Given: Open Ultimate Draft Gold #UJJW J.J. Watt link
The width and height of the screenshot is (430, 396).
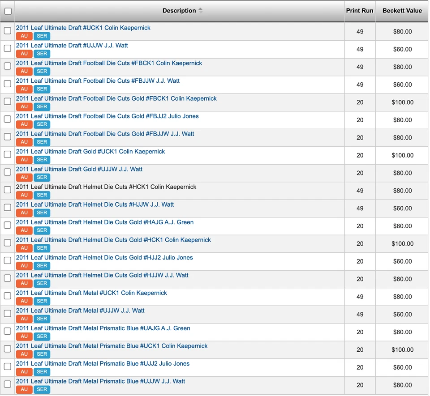Looking at the screenshot, I should [x=79, y=169].
